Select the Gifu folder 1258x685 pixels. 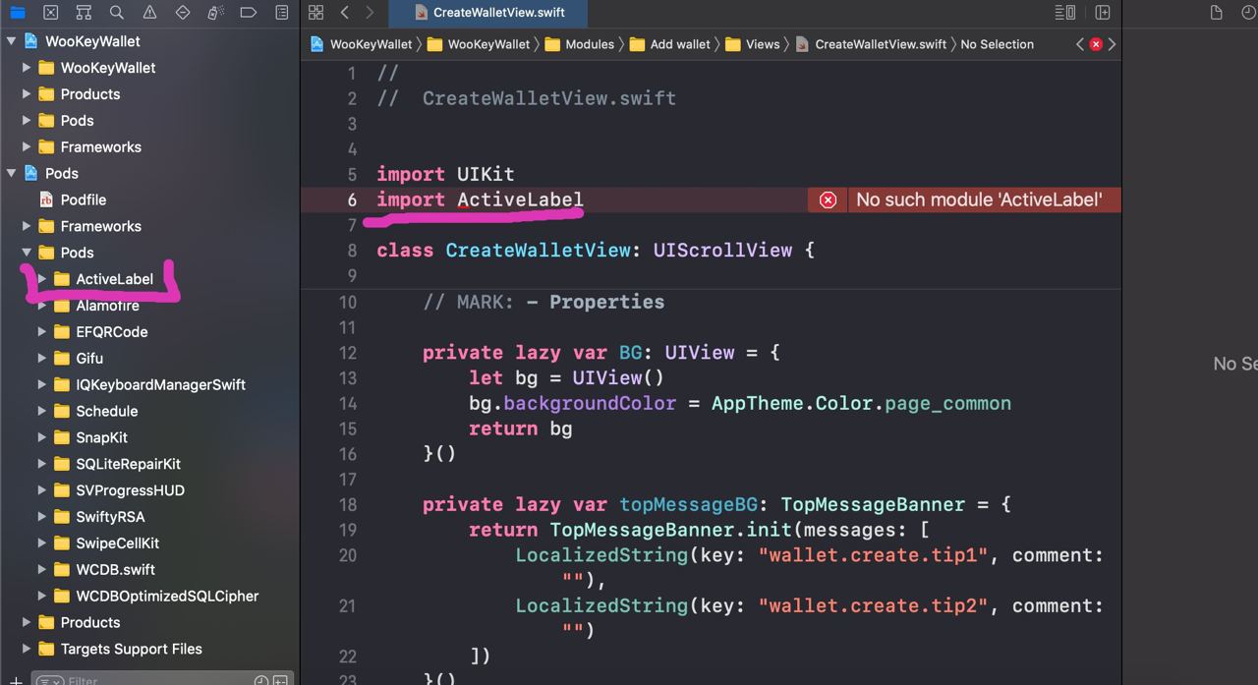[88, 359]
